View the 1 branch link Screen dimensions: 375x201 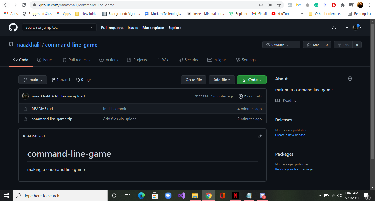coord(61,80)
